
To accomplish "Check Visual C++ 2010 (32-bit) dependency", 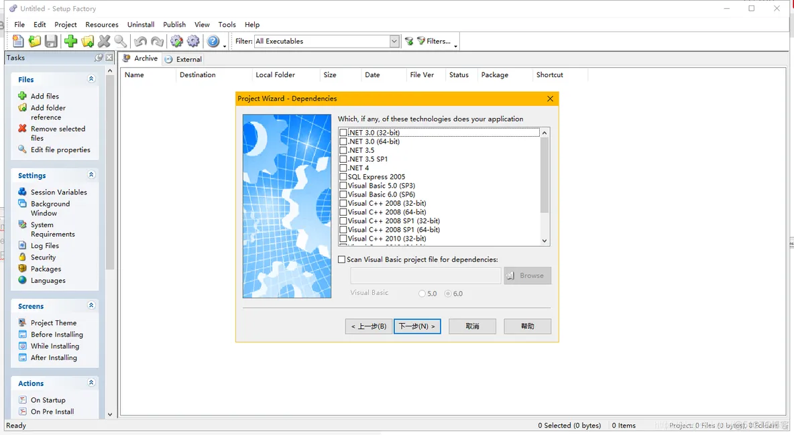I will tap(343, 239).
